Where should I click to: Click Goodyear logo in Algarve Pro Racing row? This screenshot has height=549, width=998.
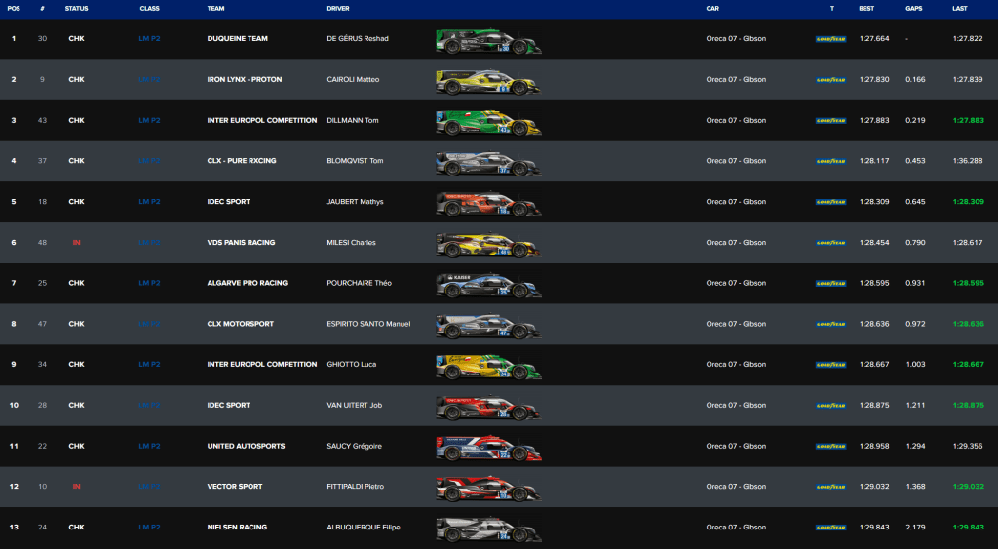[830, 284]
